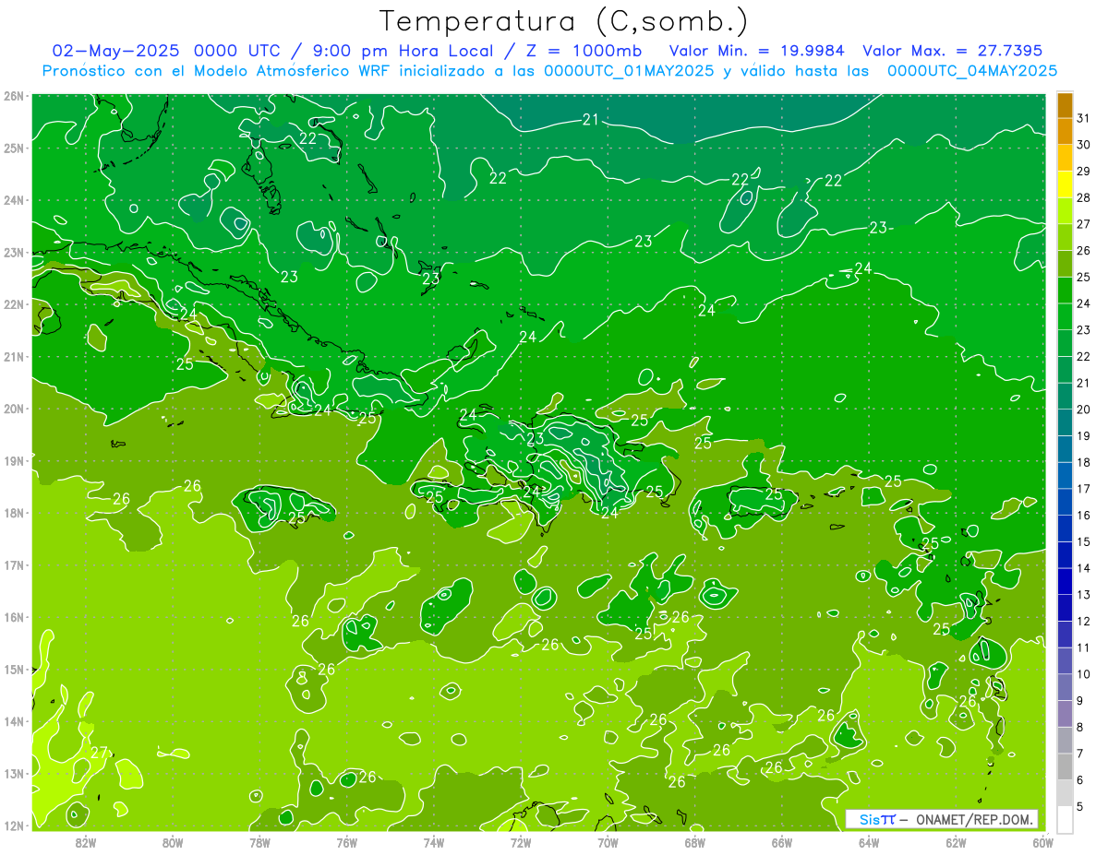Click the 14N latitude axis label
Image resolution: width=1108 pixels, height=855 pixels.
pyautogui.click(x=13, y=721)
